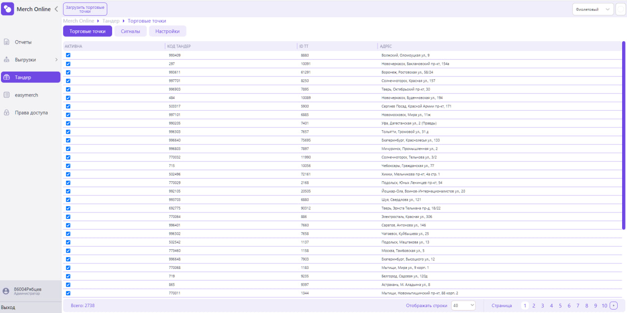Click the Тандер sidebar icon
Viewport: 627px width, 313px height.
(7, 77)
